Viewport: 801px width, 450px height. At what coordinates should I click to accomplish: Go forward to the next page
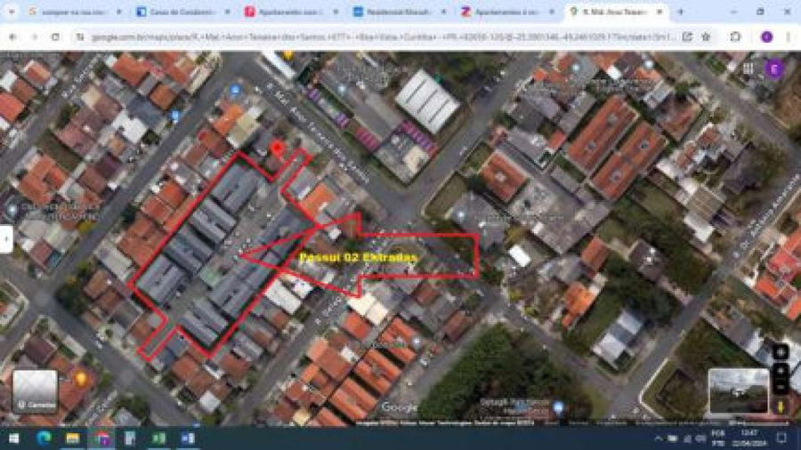click(x=34, y=36)
